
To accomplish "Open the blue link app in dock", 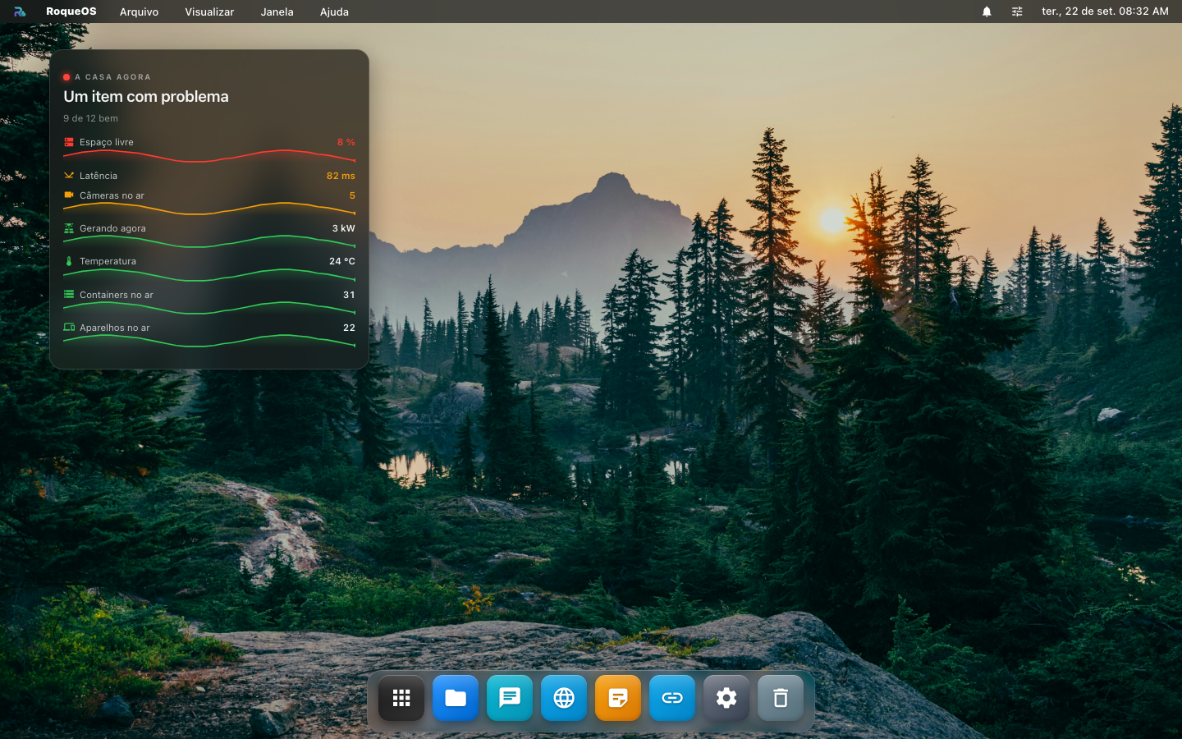I will tap(672, 698).
